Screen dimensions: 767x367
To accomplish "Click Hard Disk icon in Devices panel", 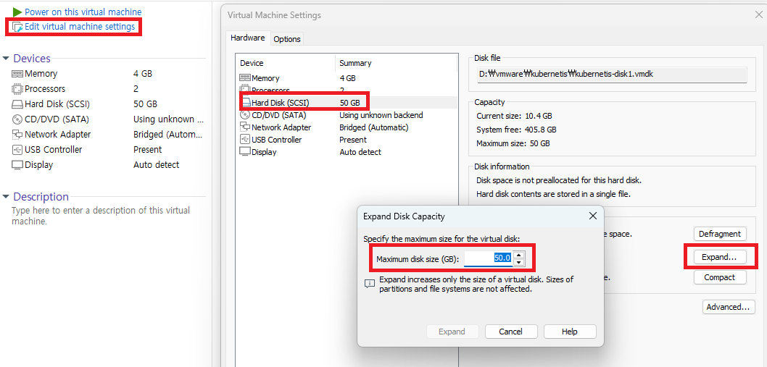I will [x=17, y=104].
